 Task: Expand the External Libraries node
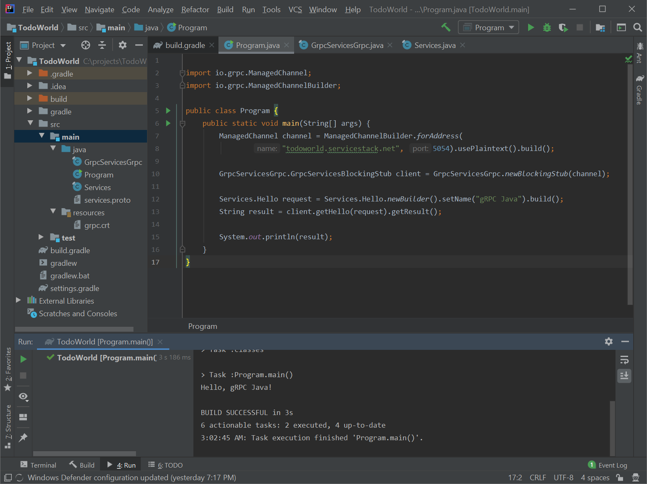pyautogui.click(x=18, y=301)
